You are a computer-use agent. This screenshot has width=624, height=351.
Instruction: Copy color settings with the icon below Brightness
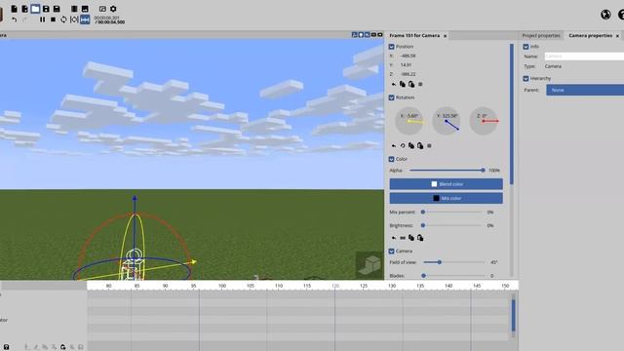(411, 238)
